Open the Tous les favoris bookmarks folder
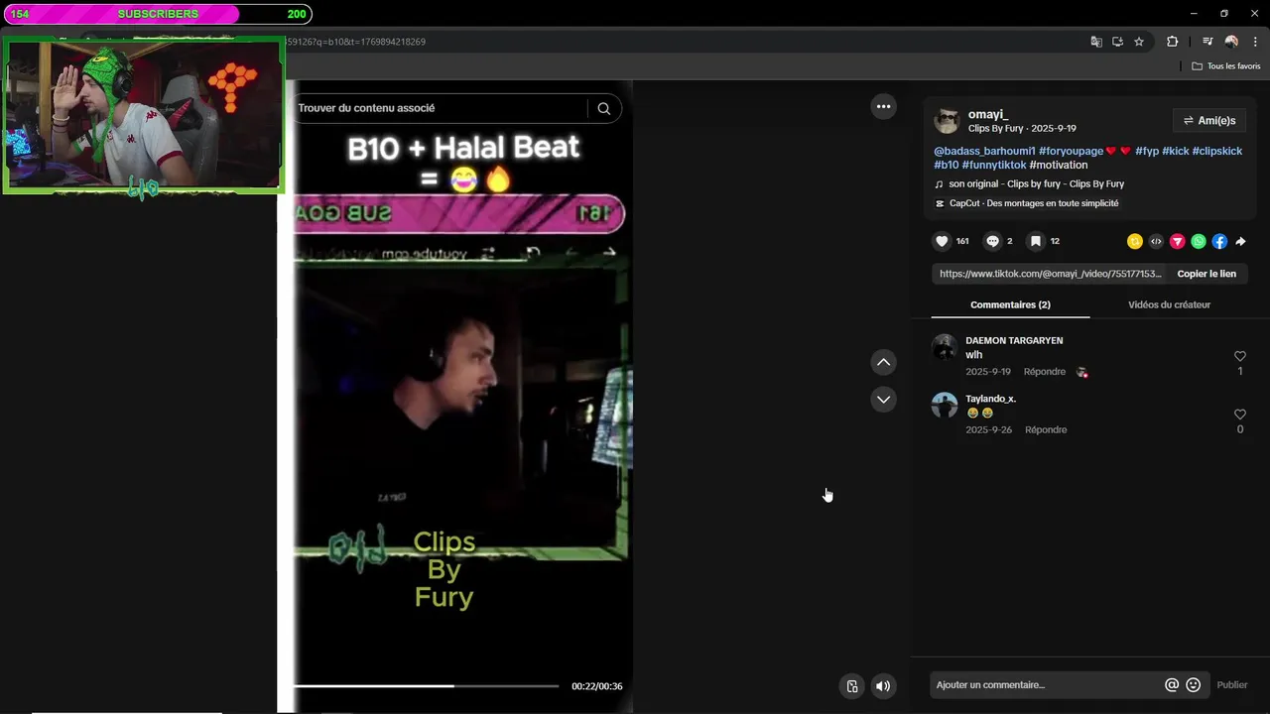 [x=1226, y=66]
